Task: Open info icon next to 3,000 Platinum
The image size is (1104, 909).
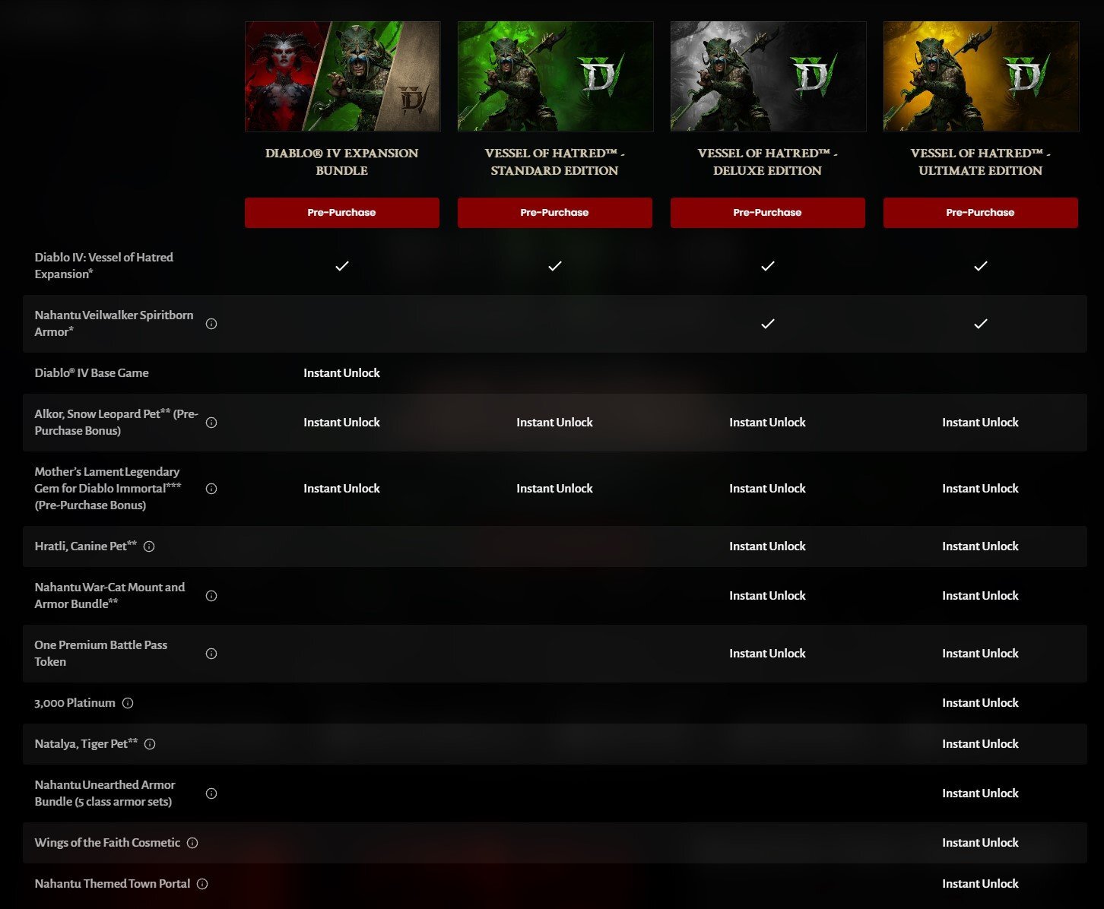Action: 128,703
